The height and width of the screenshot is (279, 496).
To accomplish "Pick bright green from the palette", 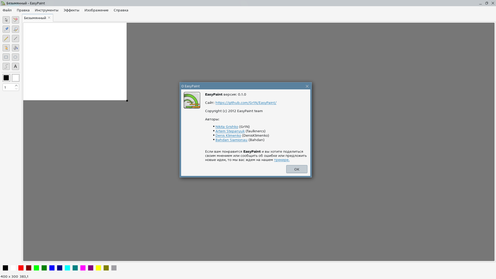I will click(36, 268).
